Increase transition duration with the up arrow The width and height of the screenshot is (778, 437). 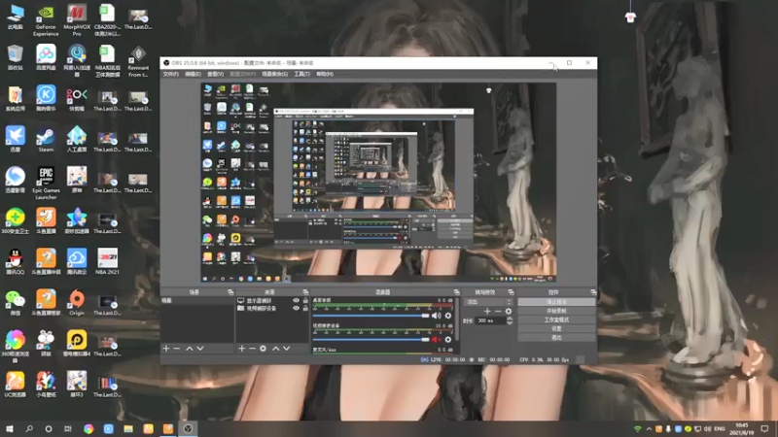coord(510,319)
